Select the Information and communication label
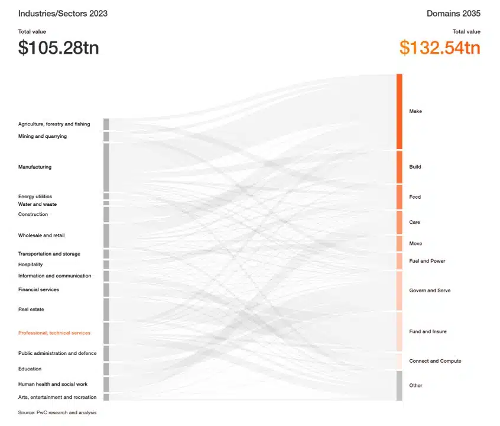 pos(54,276)
